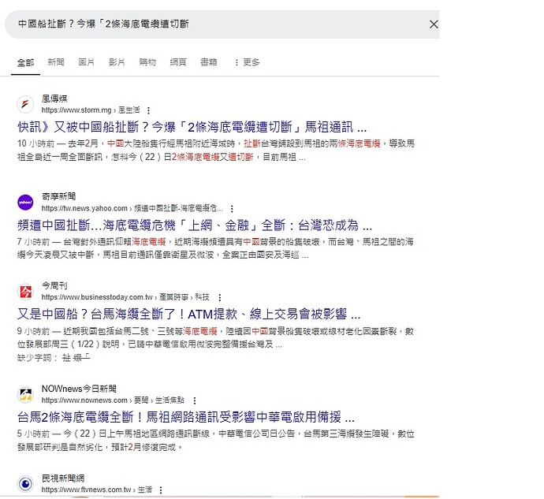This screenshot has width=544, height=499.
Task: Open more options for ftvnews.com.tw result
Action: pyautogui.click(x=161, y=490)
